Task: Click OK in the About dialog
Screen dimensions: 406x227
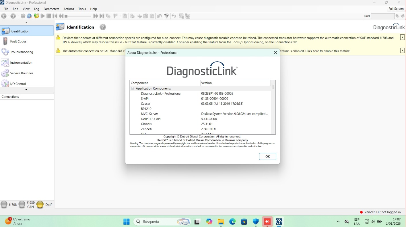Action: tap(267, 156)
